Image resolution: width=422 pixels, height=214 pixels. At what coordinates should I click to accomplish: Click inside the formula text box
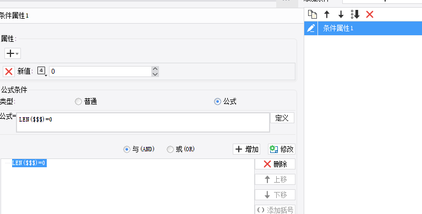click(143, 123)
